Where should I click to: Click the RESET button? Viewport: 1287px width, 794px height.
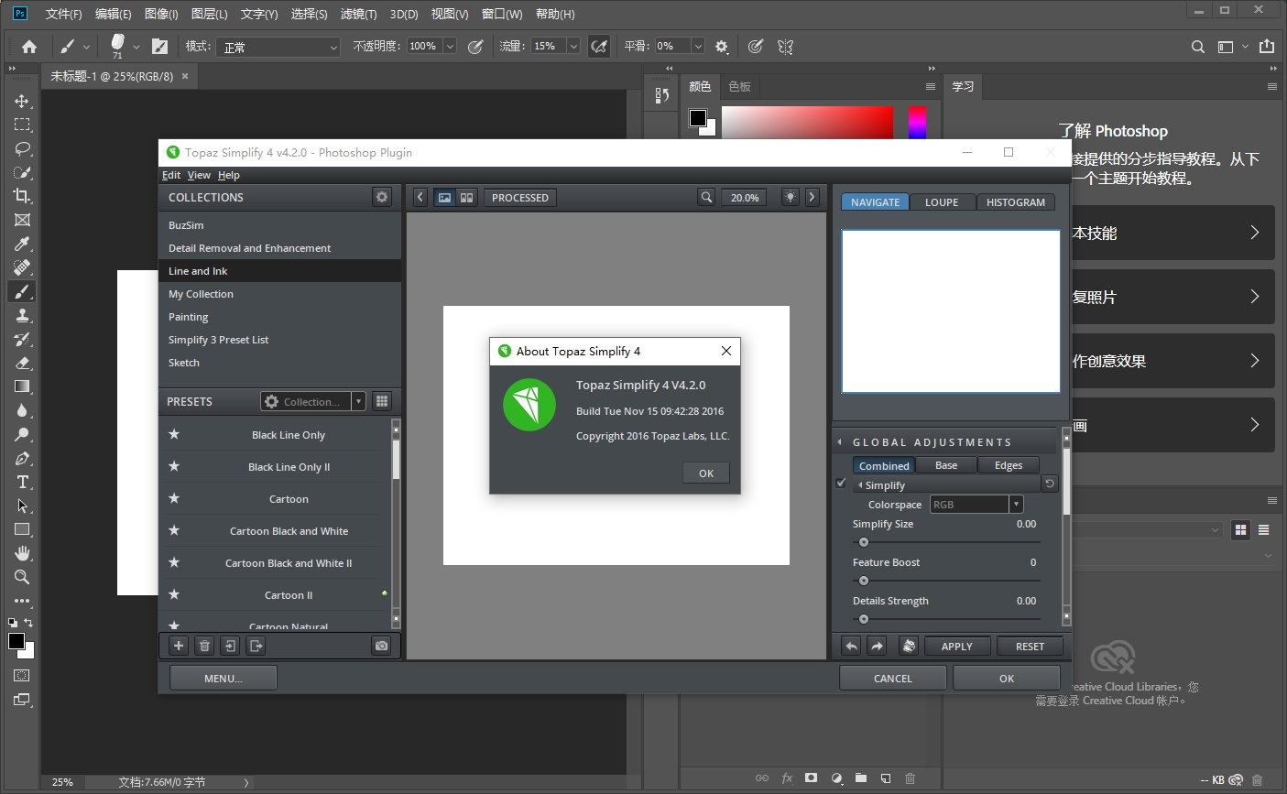point(1030,647)
